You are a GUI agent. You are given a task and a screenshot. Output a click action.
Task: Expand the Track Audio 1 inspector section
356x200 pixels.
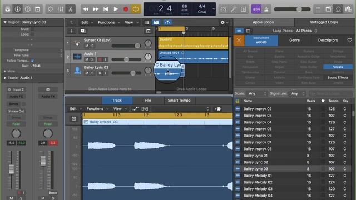pos(5,78)
